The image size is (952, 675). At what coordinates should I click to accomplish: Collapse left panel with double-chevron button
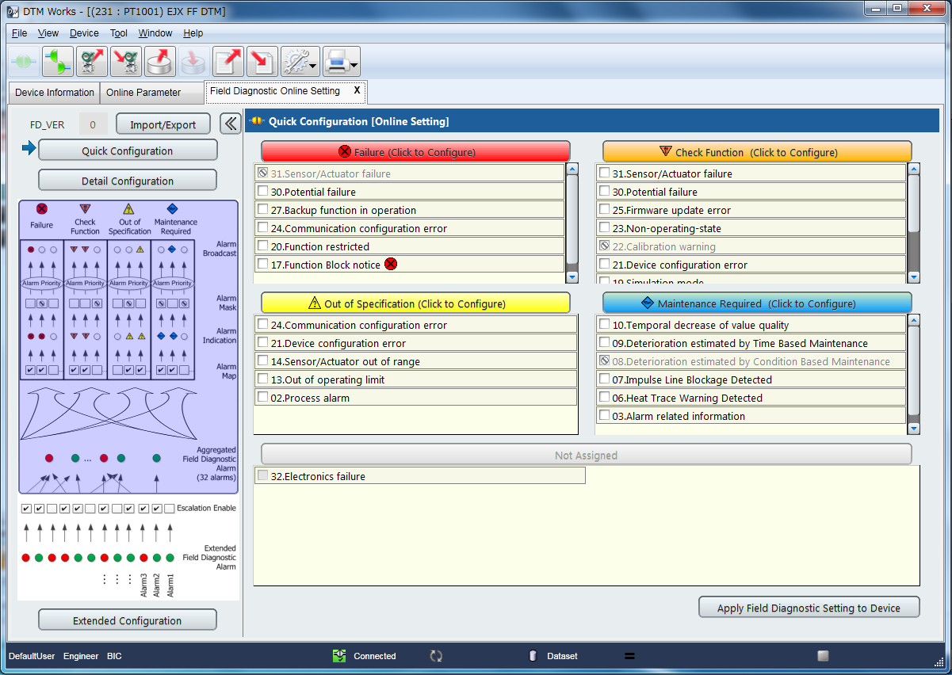tap(230, 124)
